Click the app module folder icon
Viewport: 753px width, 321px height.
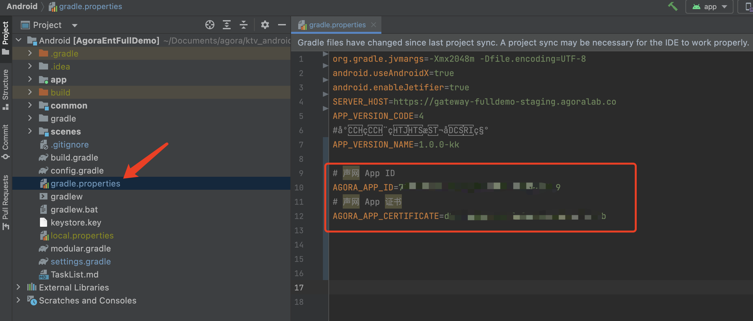pyautogui.click(x=44, y=80)
